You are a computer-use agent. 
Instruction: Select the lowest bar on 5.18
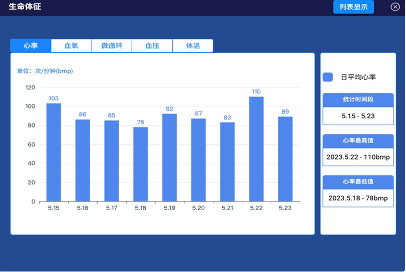coord(141,164)
